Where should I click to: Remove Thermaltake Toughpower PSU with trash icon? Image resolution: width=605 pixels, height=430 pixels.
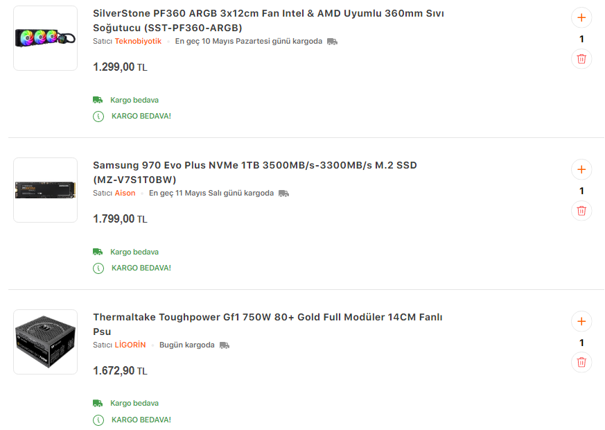pos(581,361)
